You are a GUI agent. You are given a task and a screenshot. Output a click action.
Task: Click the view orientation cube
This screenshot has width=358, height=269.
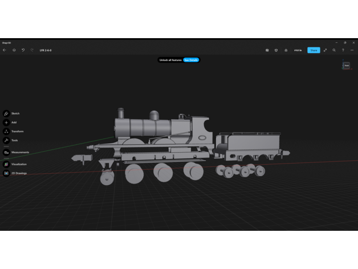[346, 66]
